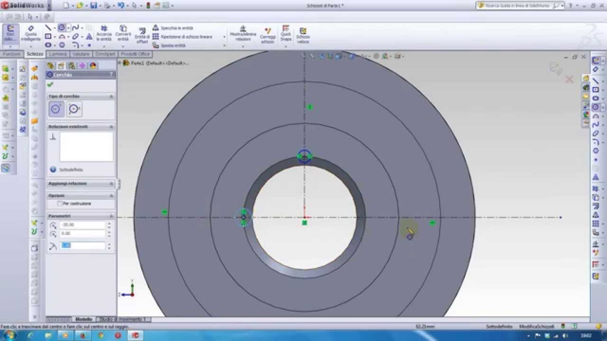Viewport: 607px width, 341px height.
Task: Select the Circle tool in right vertical toolbar
Action: (596, 108)
